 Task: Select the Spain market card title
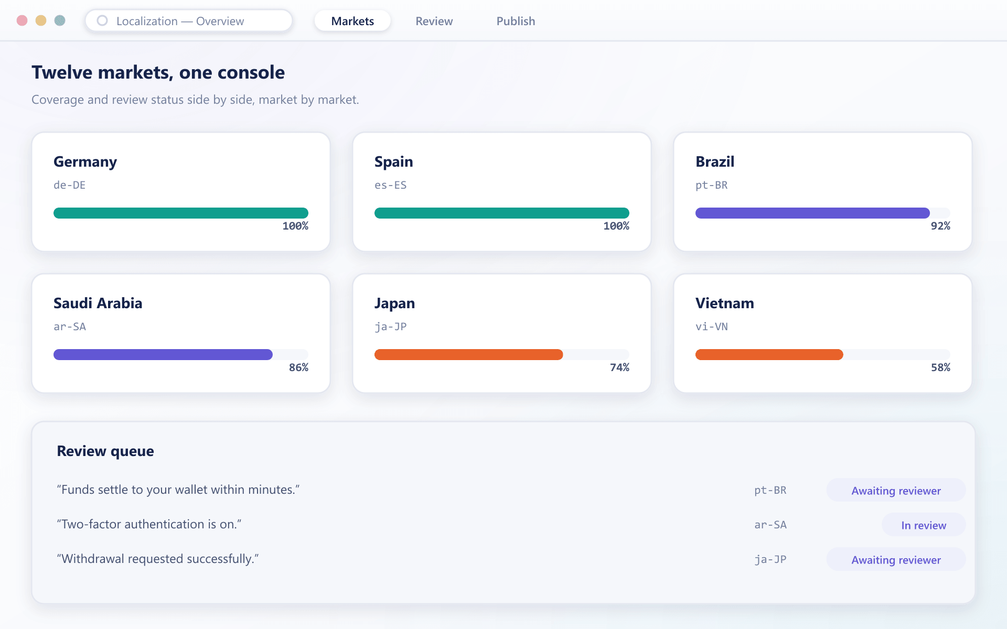pos(394,161)
